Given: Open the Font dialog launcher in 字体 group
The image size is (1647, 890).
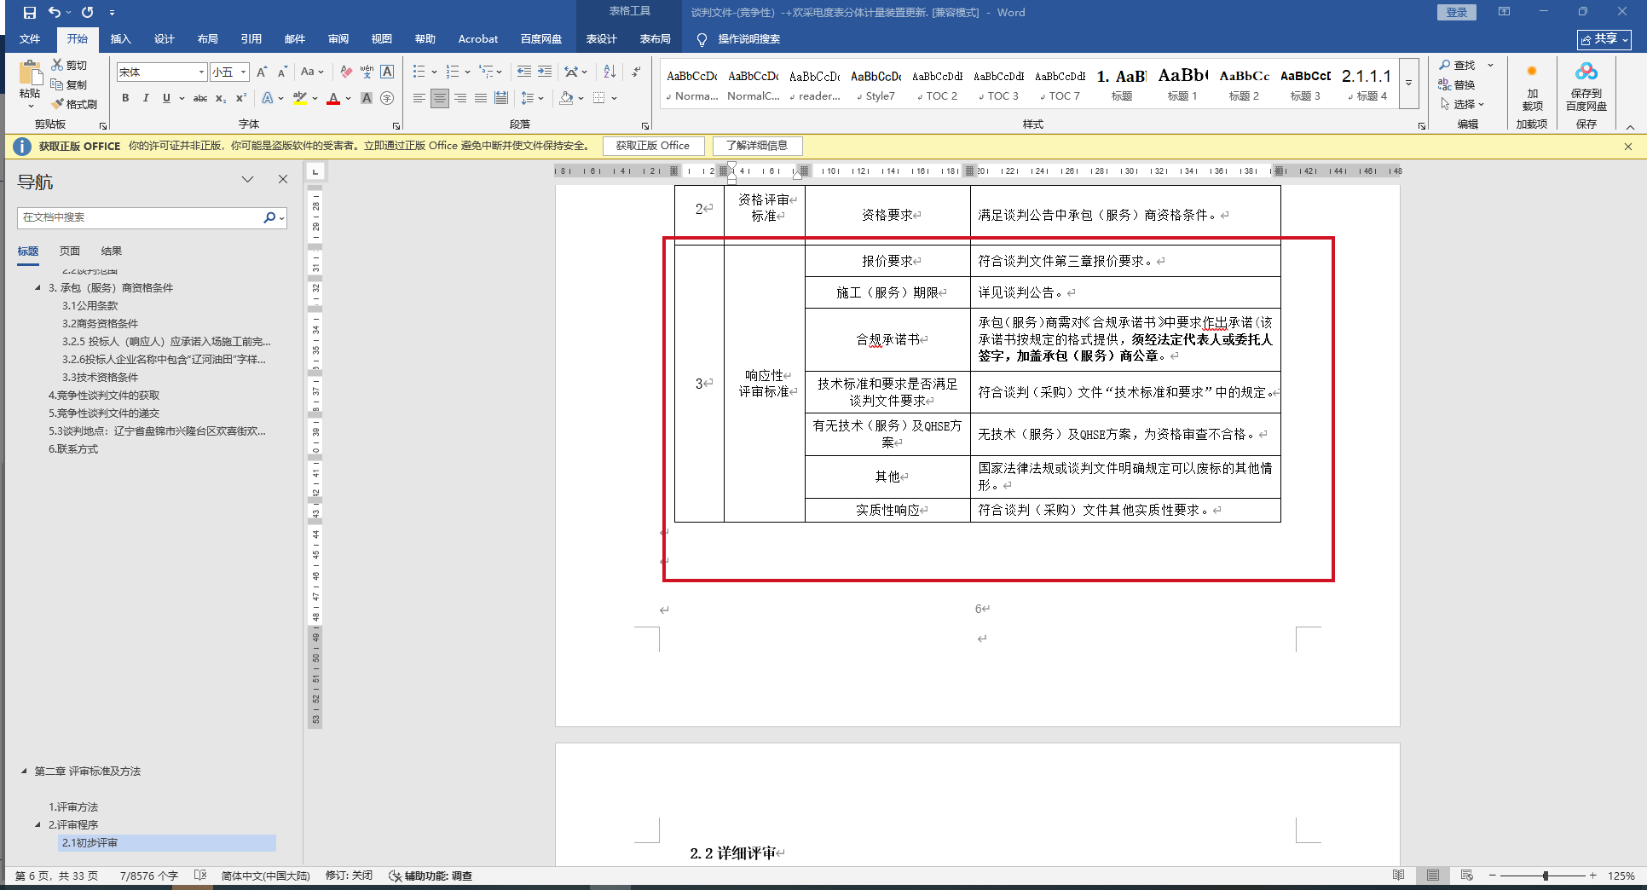Looking at the screenshot, I should pyautogui.click(x=396, y=125).
